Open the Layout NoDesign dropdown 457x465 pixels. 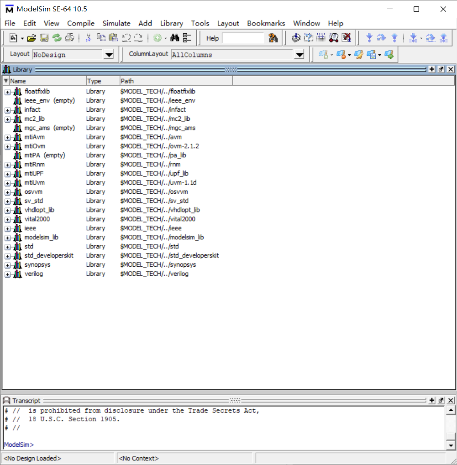(x=109, y=55)
